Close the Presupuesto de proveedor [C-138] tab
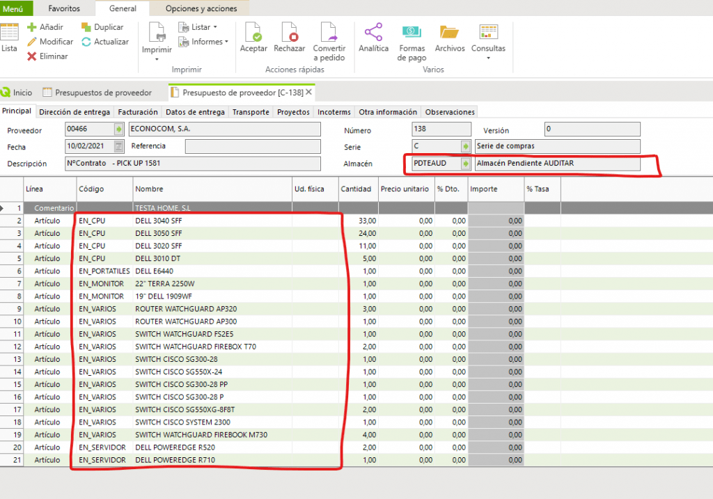This screenshot has width=713, height=499. tap(308, 93)
